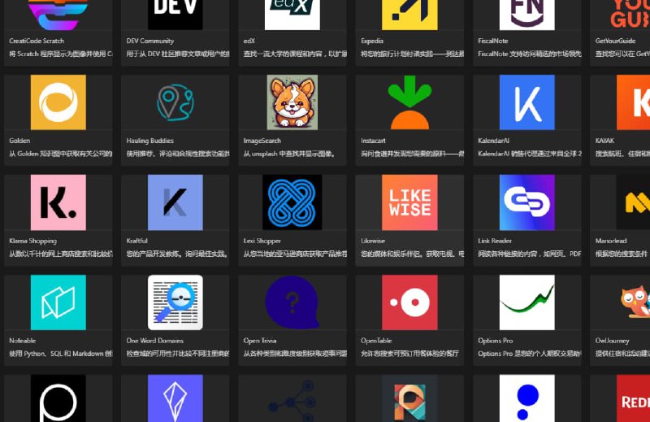The image size is (650, 422).
Task: Click the Instacart carrot icon
Action: (x=409, y=102)
